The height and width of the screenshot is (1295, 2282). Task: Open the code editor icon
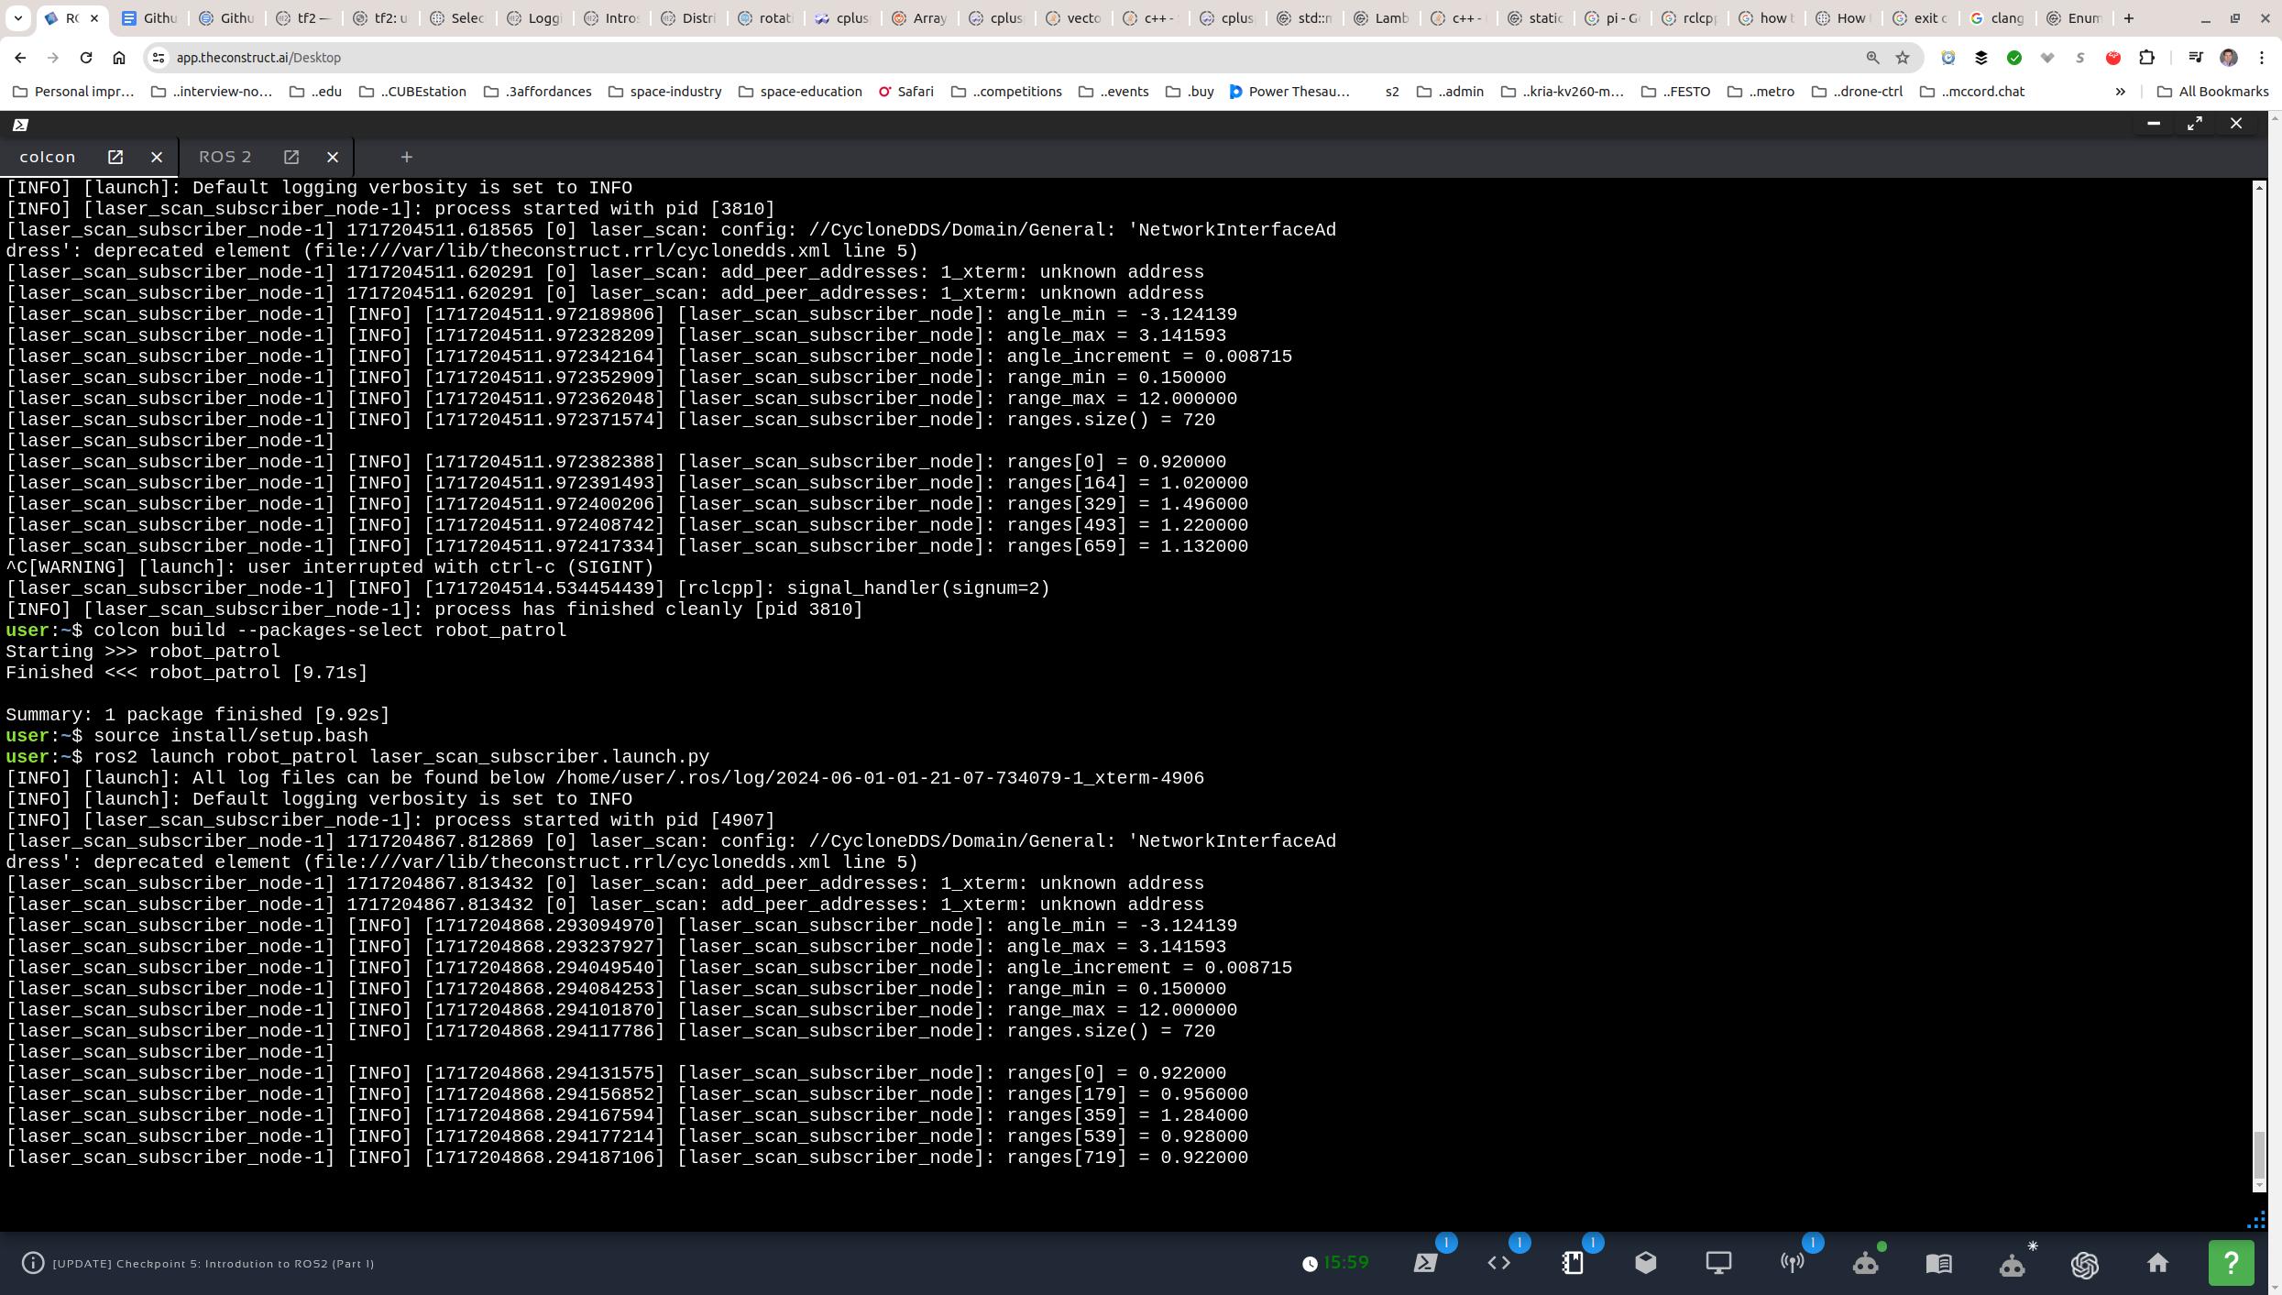1498,1263
